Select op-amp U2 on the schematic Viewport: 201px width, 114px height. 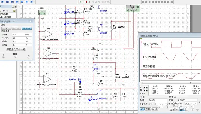coord(49,34)
